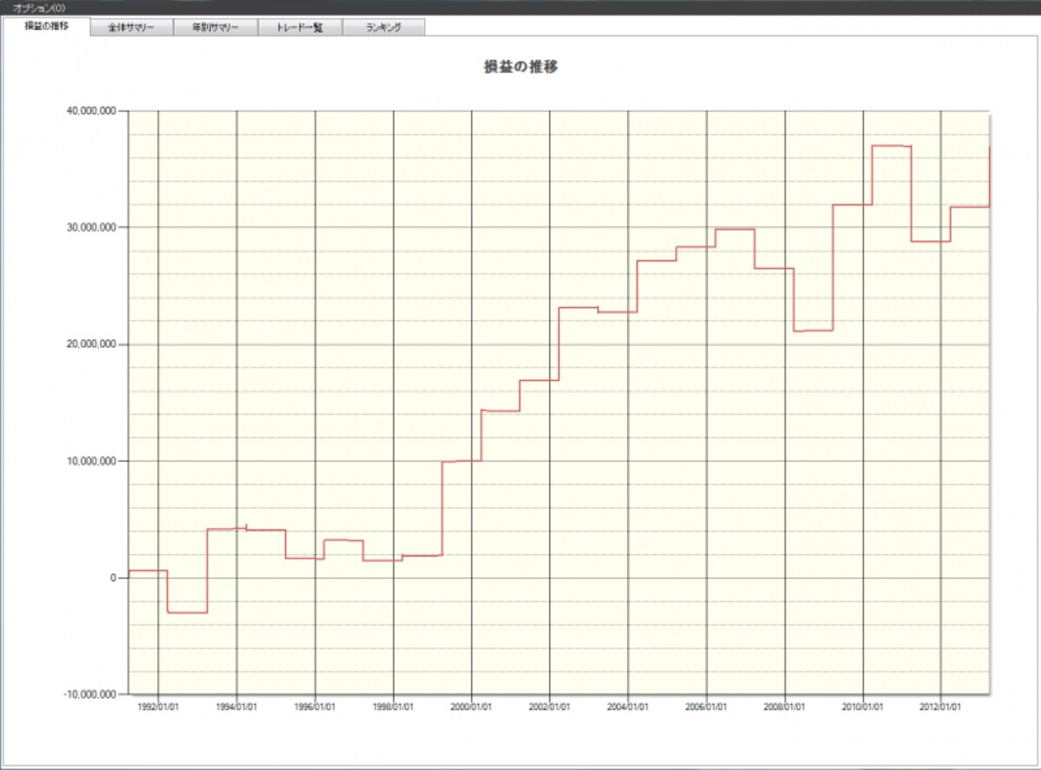1041x770 pixels.
Task: Show the ランキング tab
Action: pos(384,28)
